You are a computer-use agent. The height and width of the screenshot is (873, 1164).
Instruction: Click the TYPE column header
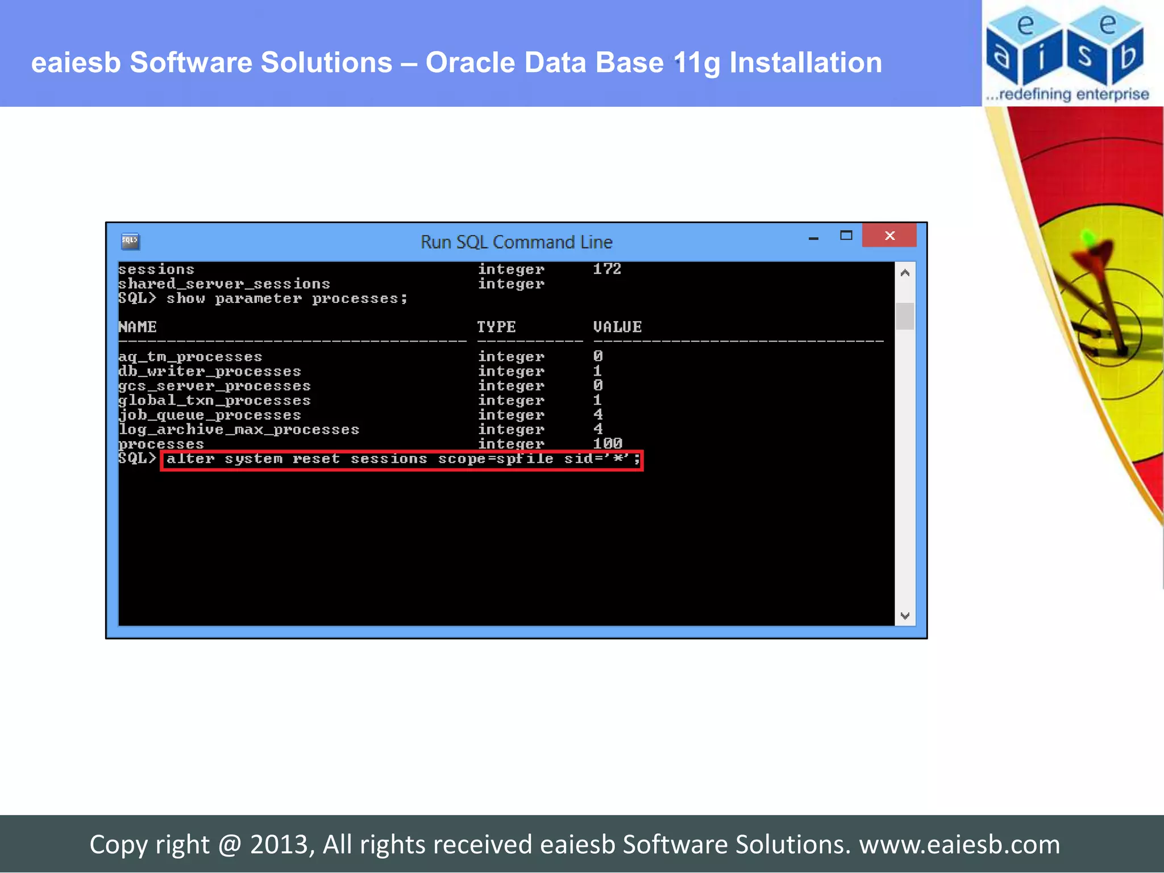pos(496,327)
